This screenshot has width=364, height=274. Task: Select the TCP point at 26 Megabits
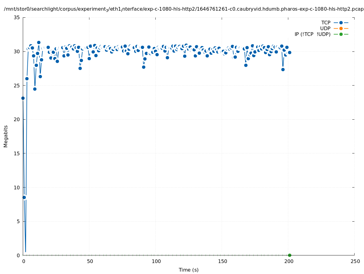coord(27,79)
